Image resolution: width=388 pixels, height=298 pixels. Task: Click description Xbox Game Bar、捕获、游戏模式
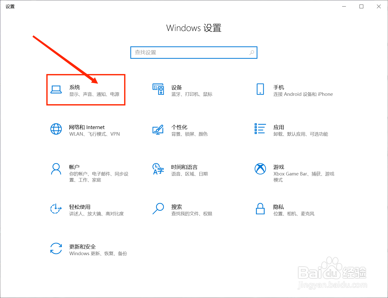[304, 177]
